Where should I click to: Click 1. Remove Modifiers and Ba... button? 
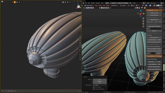click(154, 49)
